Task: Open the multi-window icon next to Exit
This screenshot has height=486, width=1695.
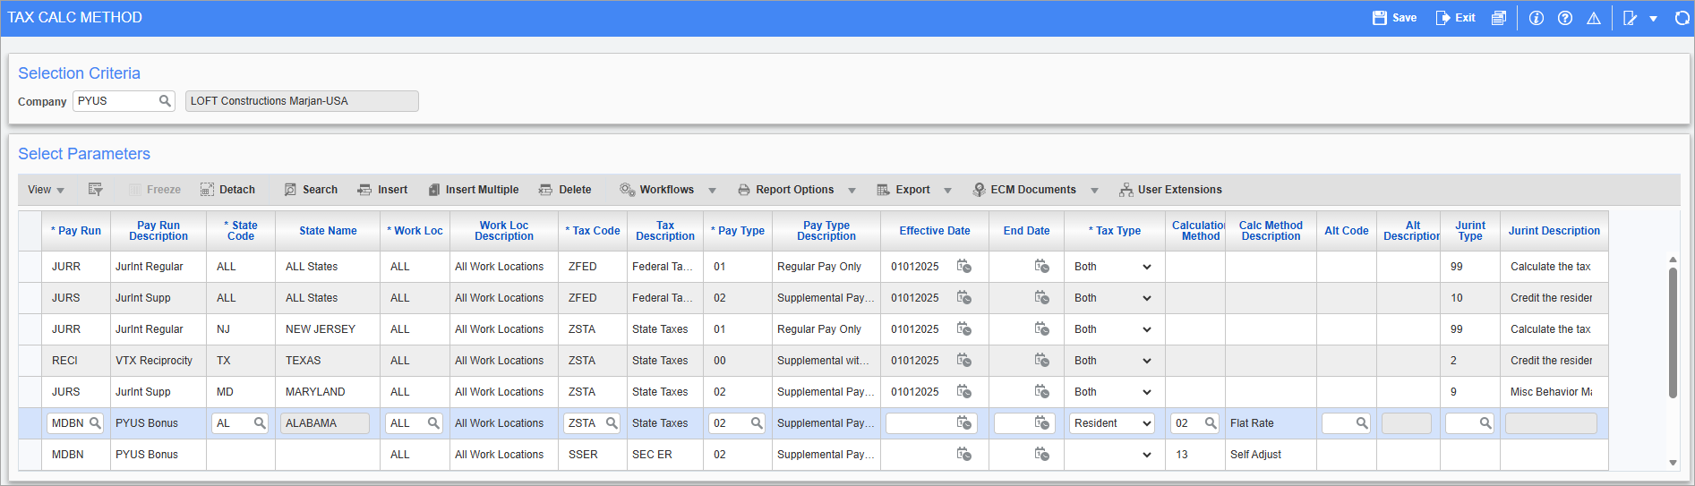Action: pyautogui.click(x=1498, y=18)
